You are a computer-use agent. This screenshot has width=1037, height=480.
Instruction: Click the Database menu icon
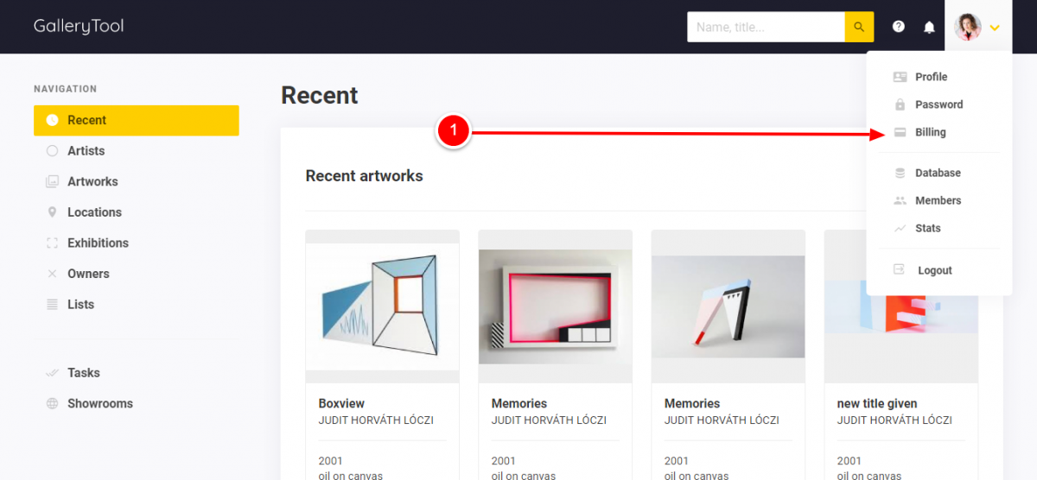pos(900,173)
